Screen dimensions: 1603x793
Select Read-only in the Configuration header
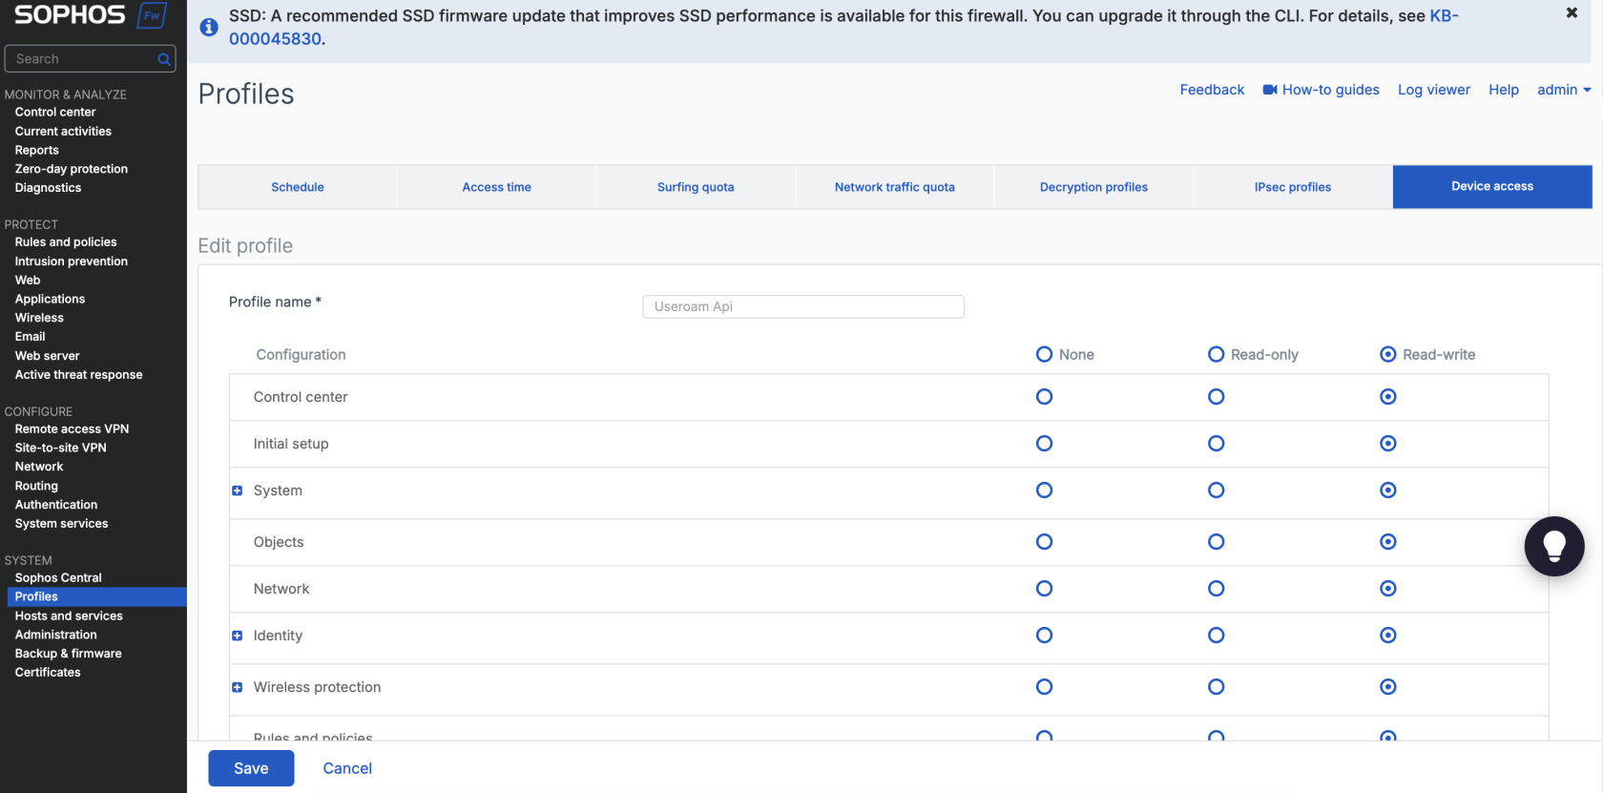[1216, 354]
